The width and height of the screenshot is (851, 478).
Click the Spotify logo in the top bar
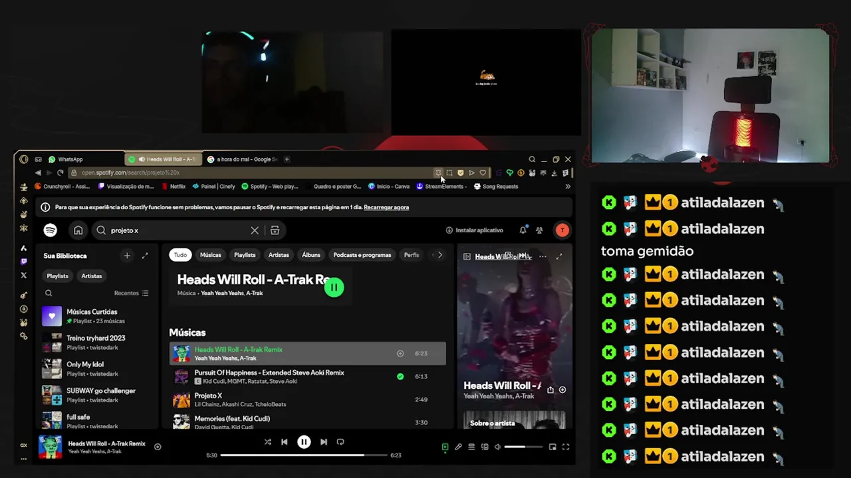(51, 230)
